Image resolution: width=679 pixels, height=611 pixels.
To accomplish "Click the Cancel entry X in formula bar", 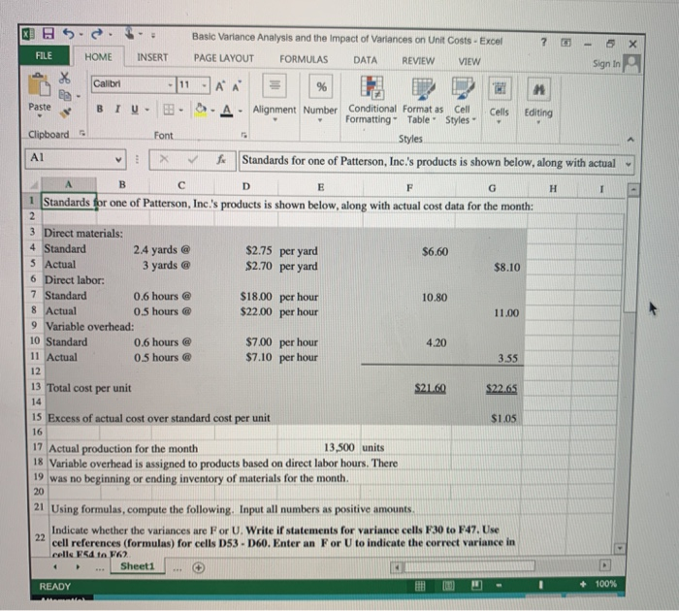I will tap(164, 159).
